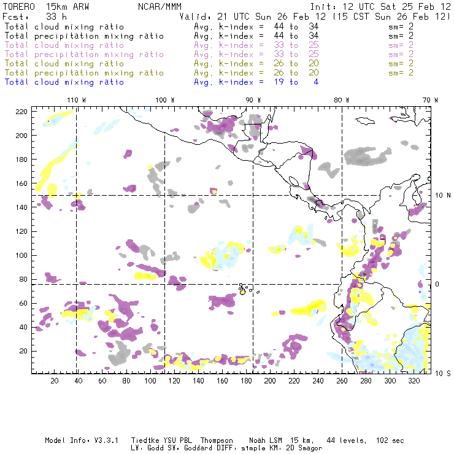Click the blue 'Total cloud mixing ratio' legend line
Screen dimensions: 454x454
pyautogui.click(x=64, y=82)
